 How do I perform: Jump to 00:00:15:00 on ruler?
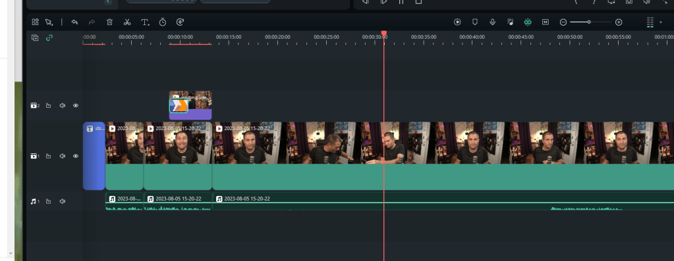pyautogui.click(x=229, y=37)
